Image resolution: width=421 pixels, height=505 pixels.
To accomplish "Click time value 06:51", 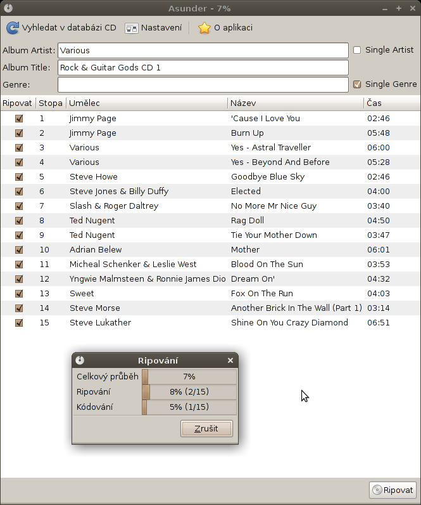I will click(x=378, y=323).
